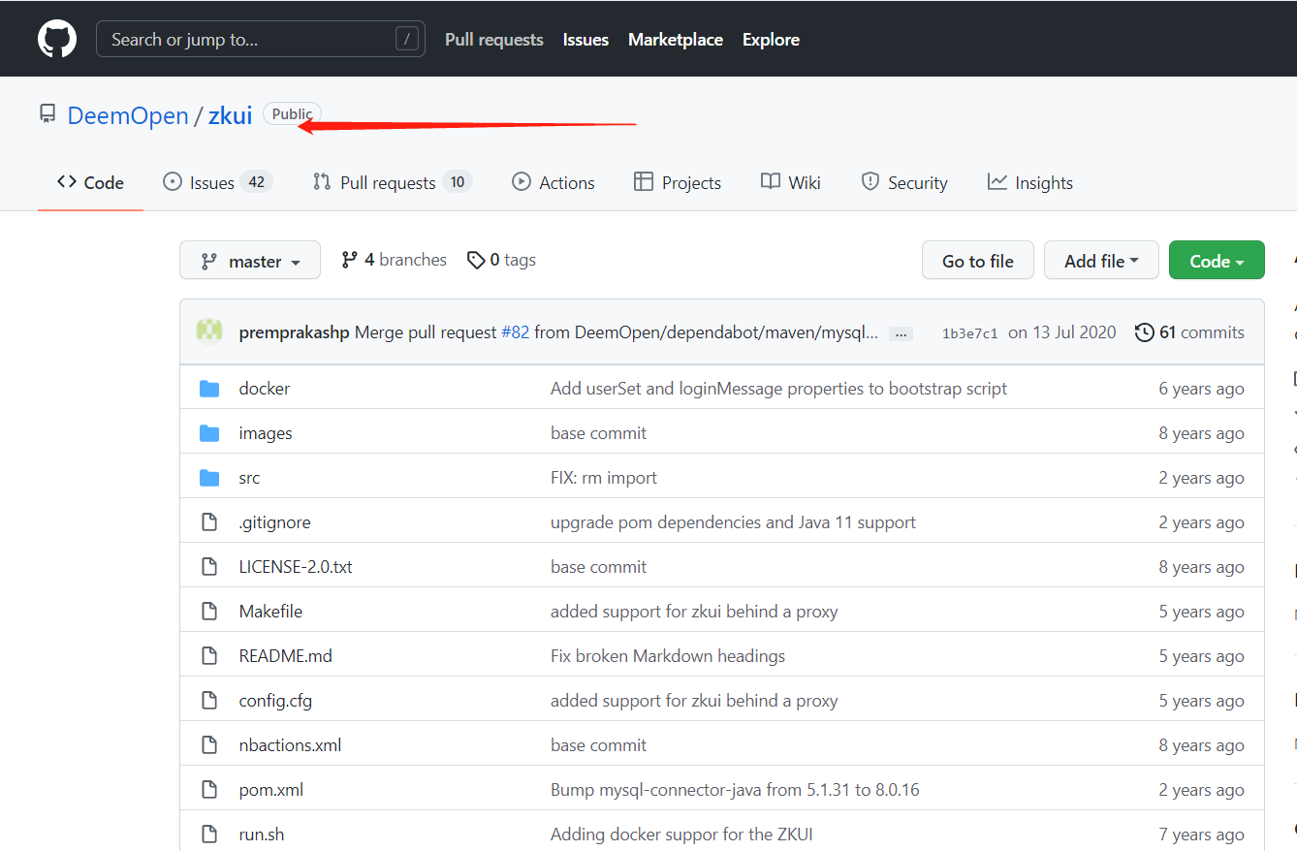Click the .gitignore file icon
The image size is (1297, 851).
click(x=209, y=522)
